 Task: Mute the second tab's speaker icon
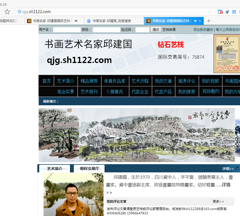pyautogui.click(x=76, y=21)
